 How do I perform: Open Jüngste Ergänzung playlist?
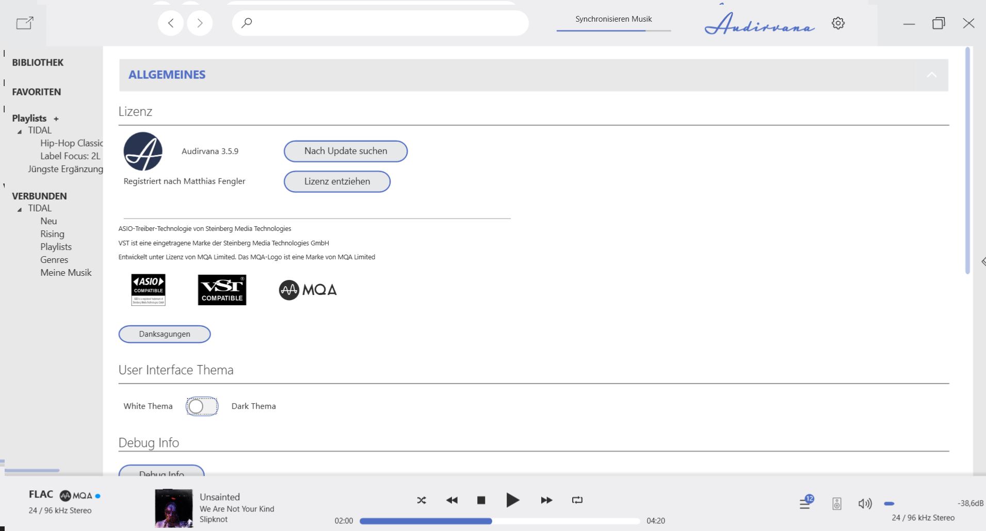coord(65,169)
